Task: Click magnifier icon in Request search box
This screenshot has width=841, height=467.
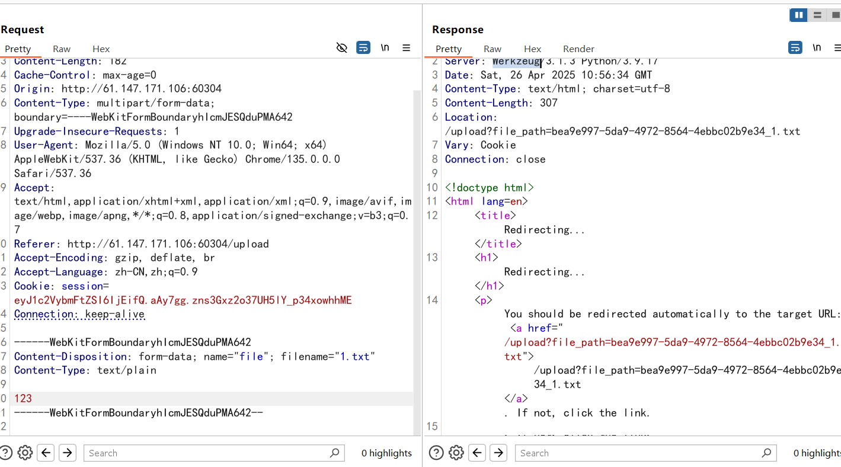Action: [x=335, y=453]
